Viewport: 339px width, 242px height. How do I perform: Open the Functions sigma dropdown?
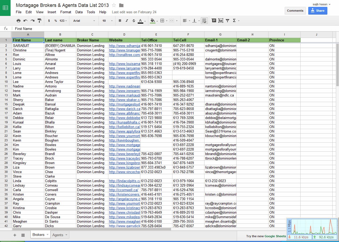236,21
